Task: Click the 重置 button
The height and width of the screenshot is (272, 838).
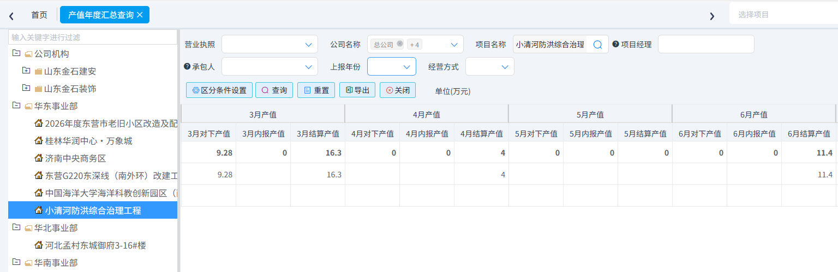Action: click(x=316, y=90)
